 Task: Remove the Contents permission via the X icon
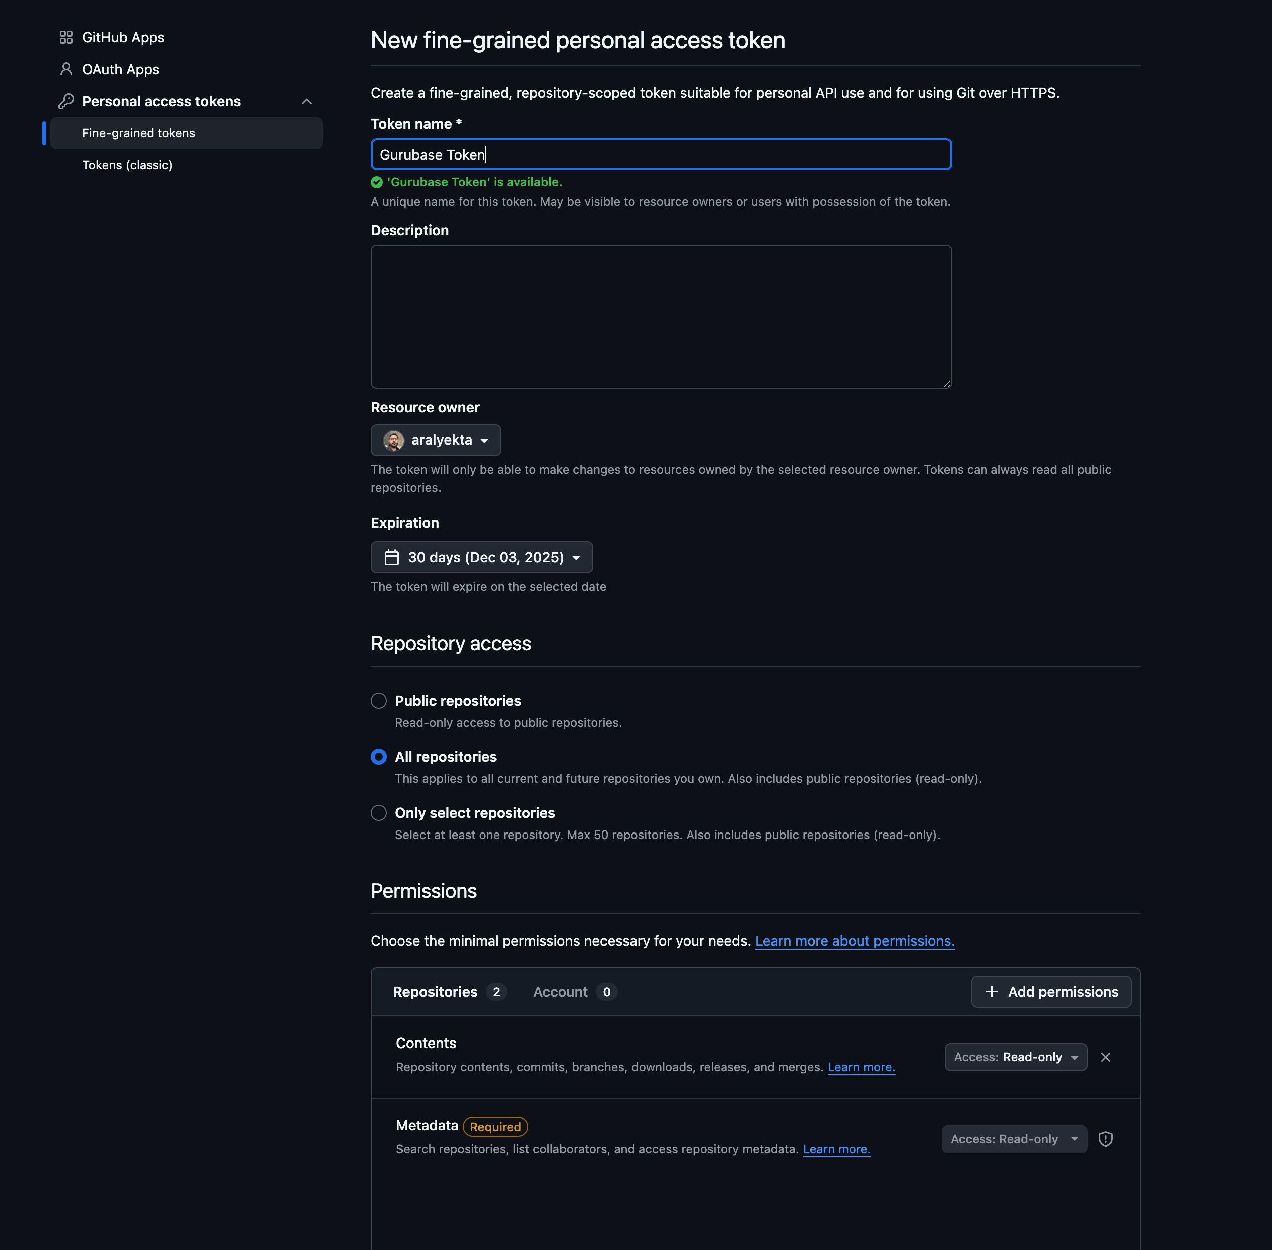pos(1105,1057)
